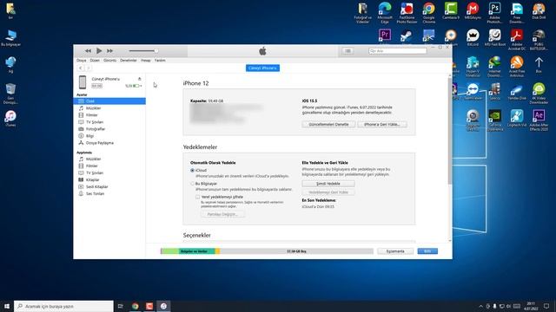Open the Görüntü menu
Screen dimensions: 556x312
pos(110,61)
